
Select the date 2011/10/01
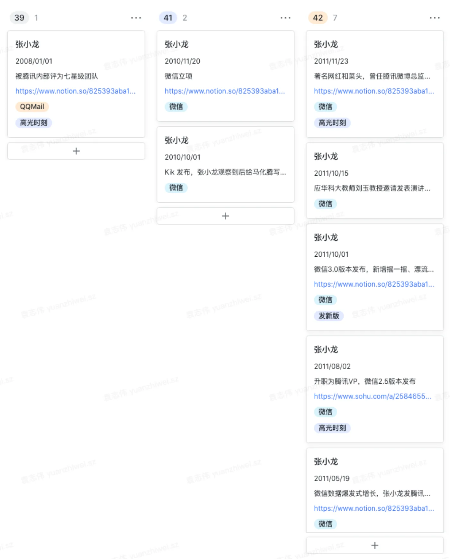pos(331,254)
